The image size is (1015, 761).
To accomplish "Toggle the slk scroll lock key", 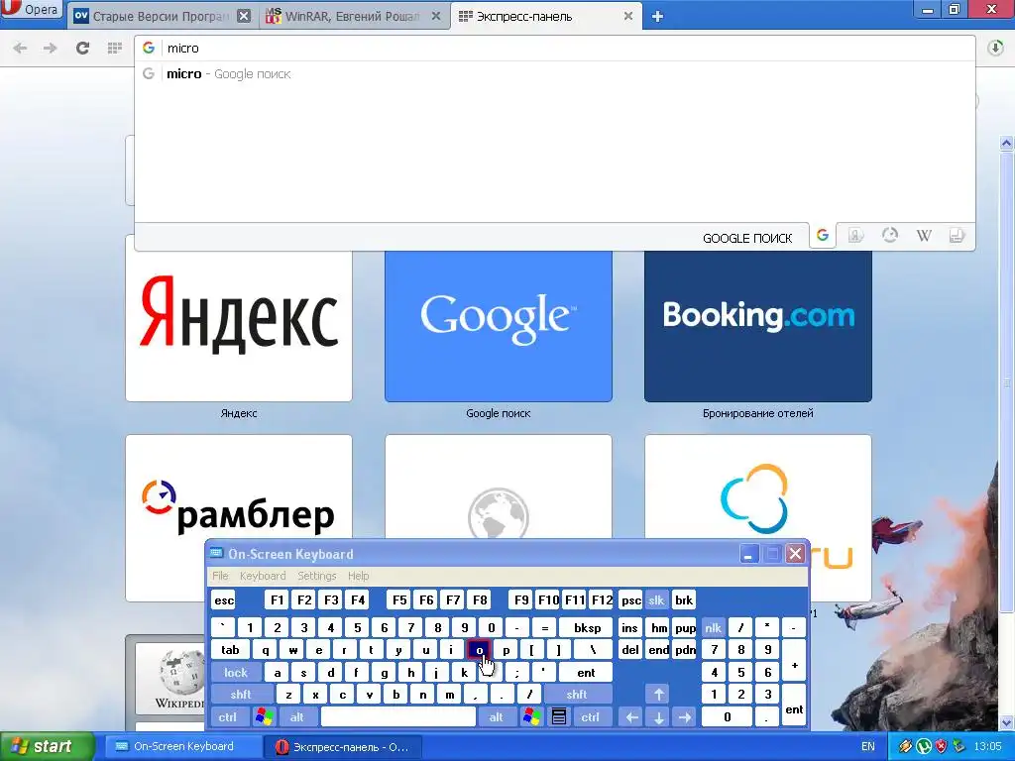I will coord(656,600).
